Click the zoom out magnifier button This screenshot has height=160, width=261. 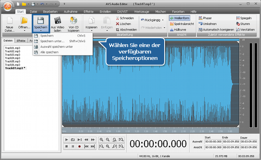click(108, 139)
